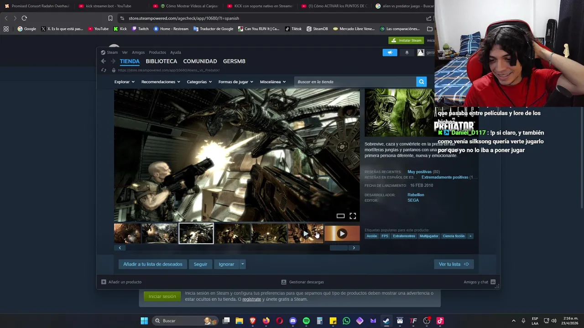
Task: Click the Steam back arrow
Action: [104, 61]
